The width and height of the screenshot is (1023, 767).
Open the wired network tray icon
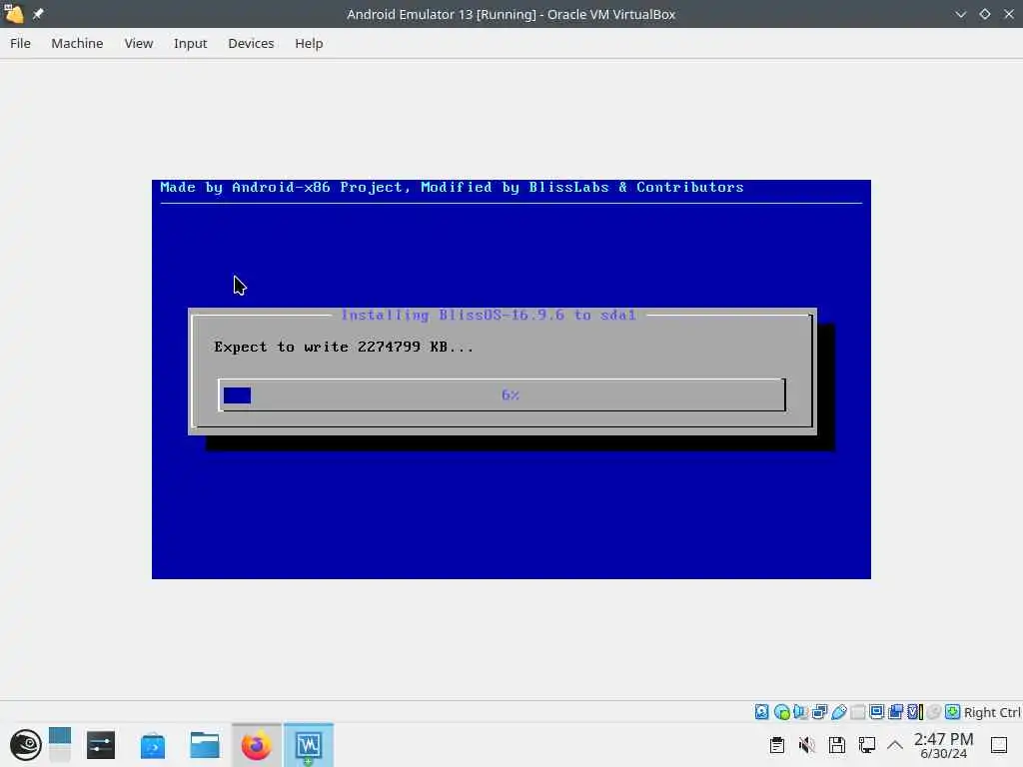point(867,745)
